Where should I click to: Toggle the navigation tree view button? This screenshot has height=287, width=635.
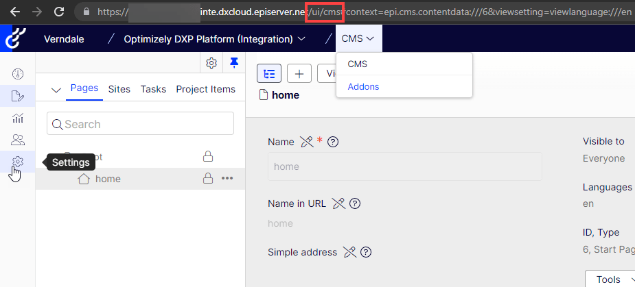[x=269, y=73]
